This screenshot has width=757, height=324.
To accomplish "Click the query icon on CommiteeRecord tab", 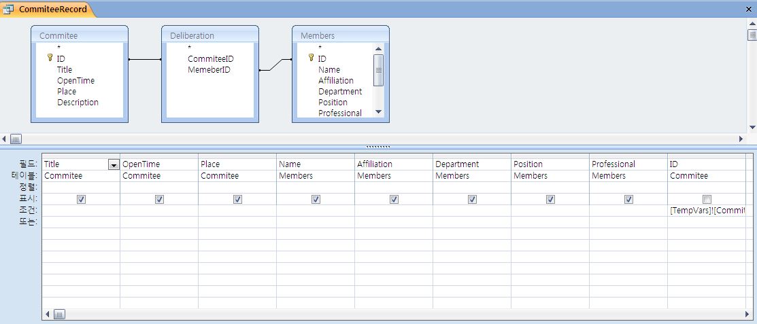I will pyautogui.click(x=9, y=9).
